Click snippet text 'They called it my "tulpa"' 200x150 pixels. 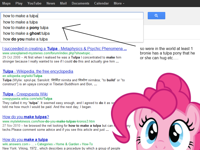[x=20, y=103]
